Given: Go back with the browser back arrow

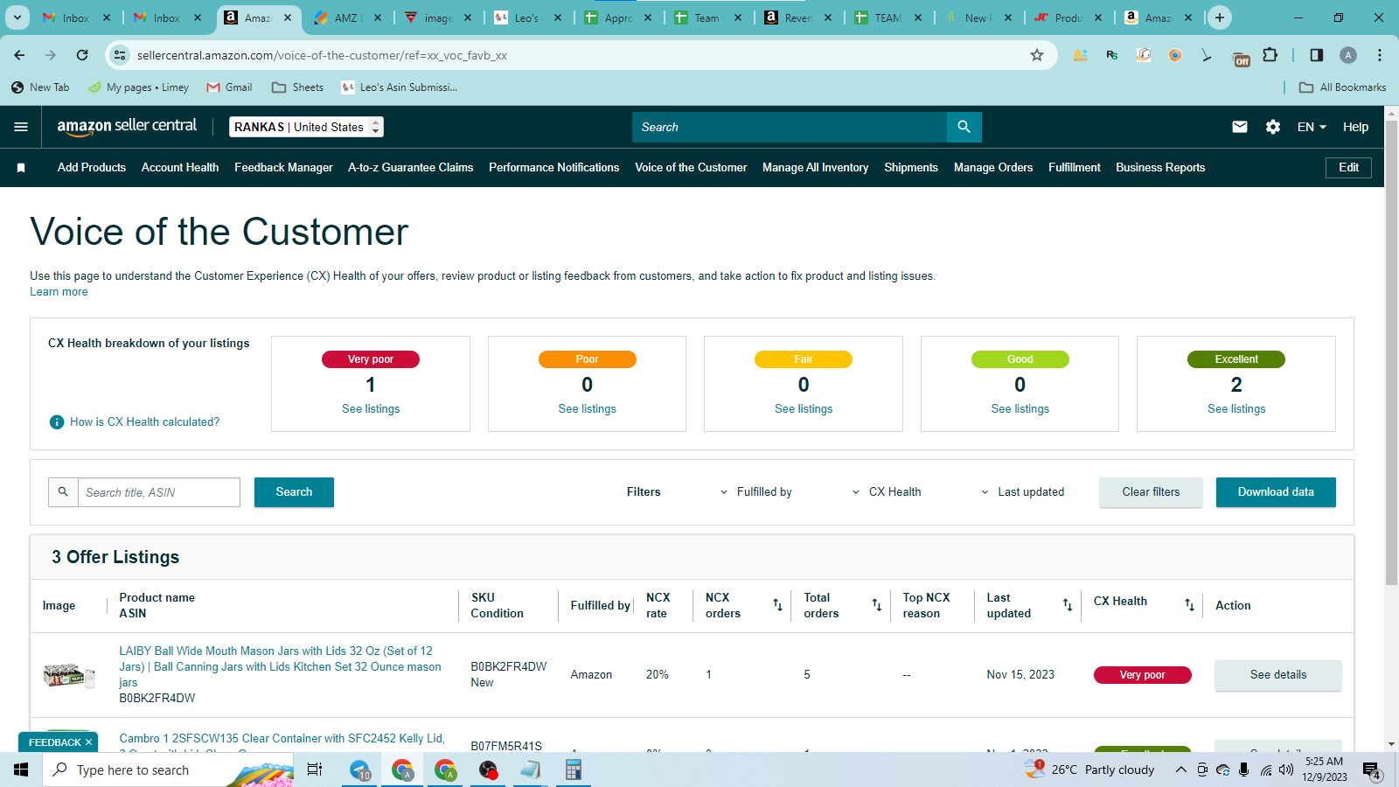Looking at the screenshot, I should (19, 55).
